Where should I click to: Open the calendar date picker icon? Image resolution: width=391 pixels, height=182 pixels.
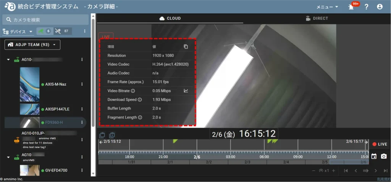pyautogui.click(x=374, y=156)
